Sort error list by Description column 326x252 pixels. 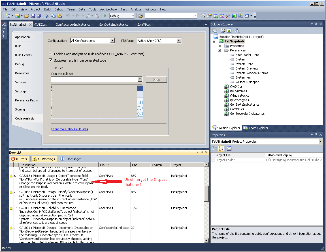(58, 165)
